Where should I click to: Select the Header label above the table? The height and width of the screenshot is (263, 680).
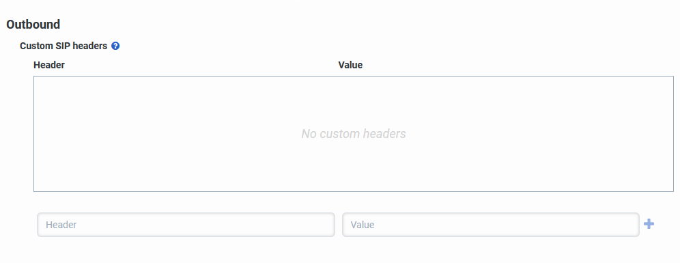pos(49,65)
